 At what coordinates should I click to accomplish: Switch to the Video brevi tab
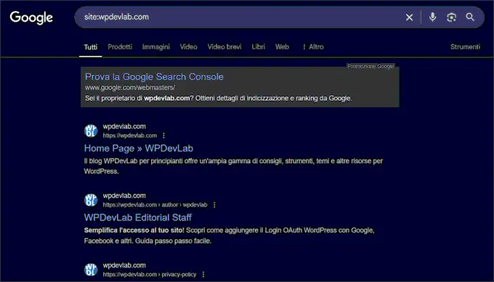point(224,47)
